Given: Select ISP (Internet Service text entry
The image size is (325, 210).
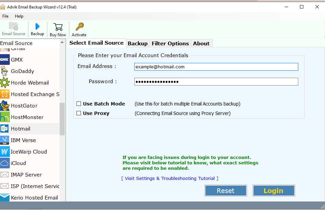Looking at the screenshot, I should 35,186.
